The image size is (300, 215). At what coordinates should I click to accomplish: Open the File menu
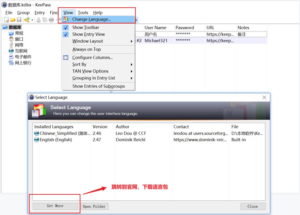point(9,12)
